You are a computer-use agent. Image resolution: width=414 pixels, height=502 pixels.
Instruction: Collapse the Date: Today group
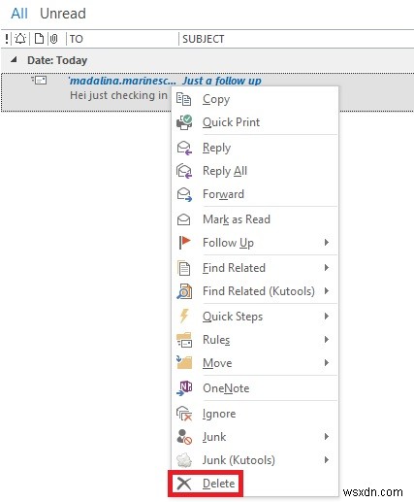[14, 60]
